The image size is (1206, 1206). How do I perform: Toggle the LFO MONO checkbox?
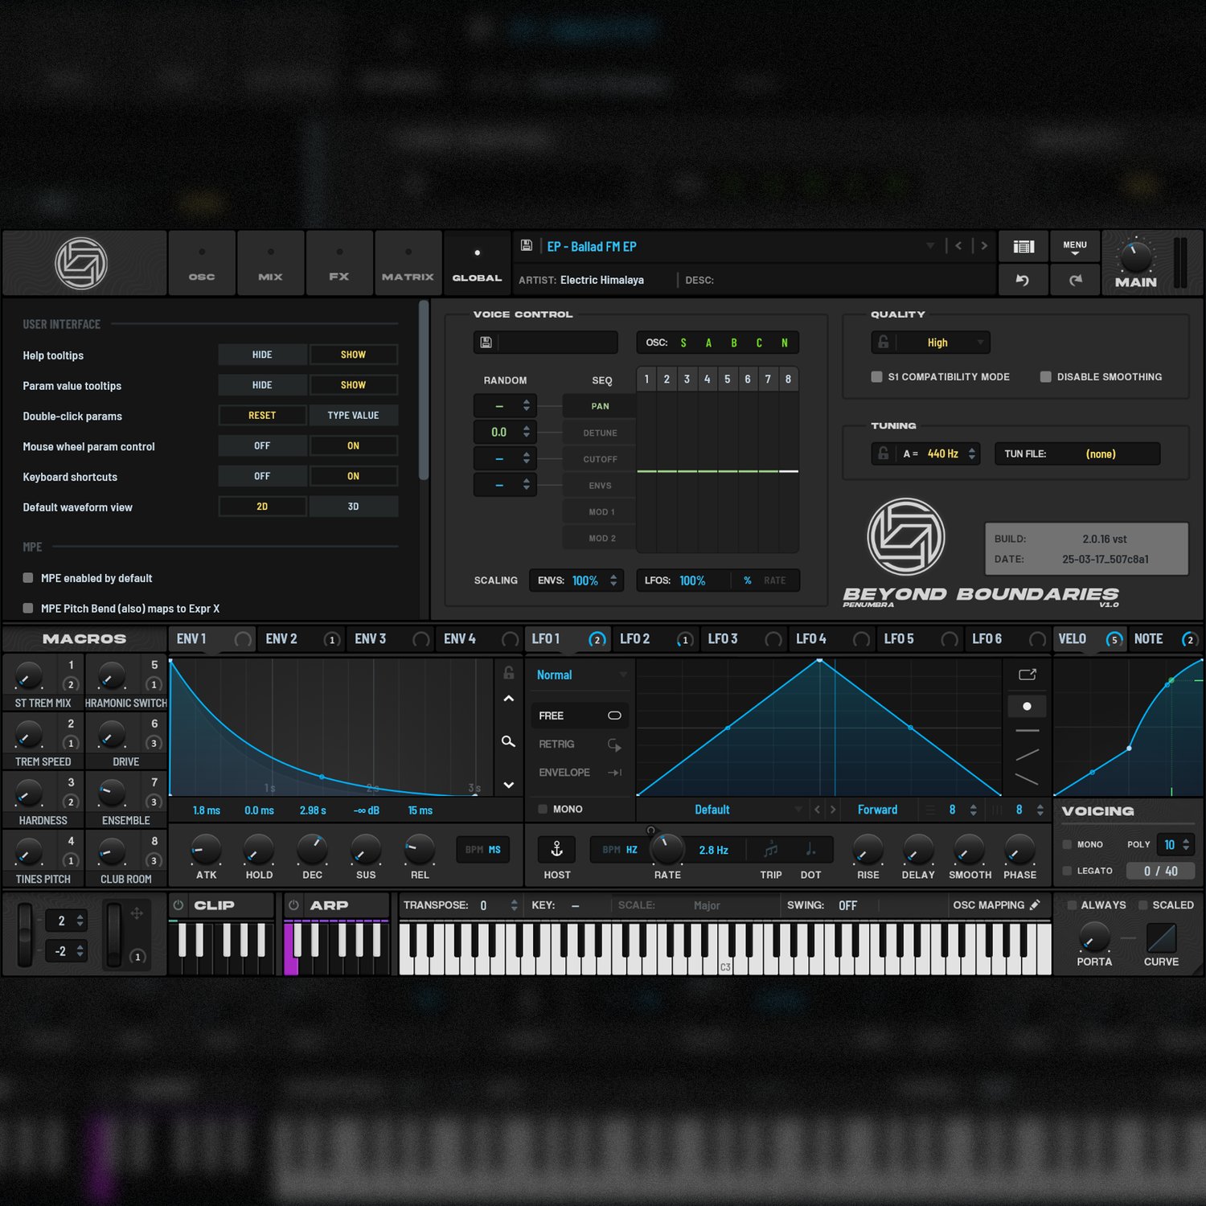click(543, 809)
